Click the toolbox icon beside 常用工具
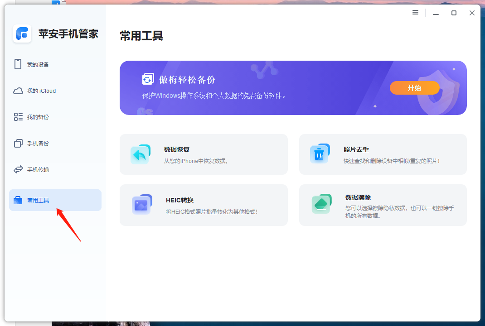 [x=18, y=200]
